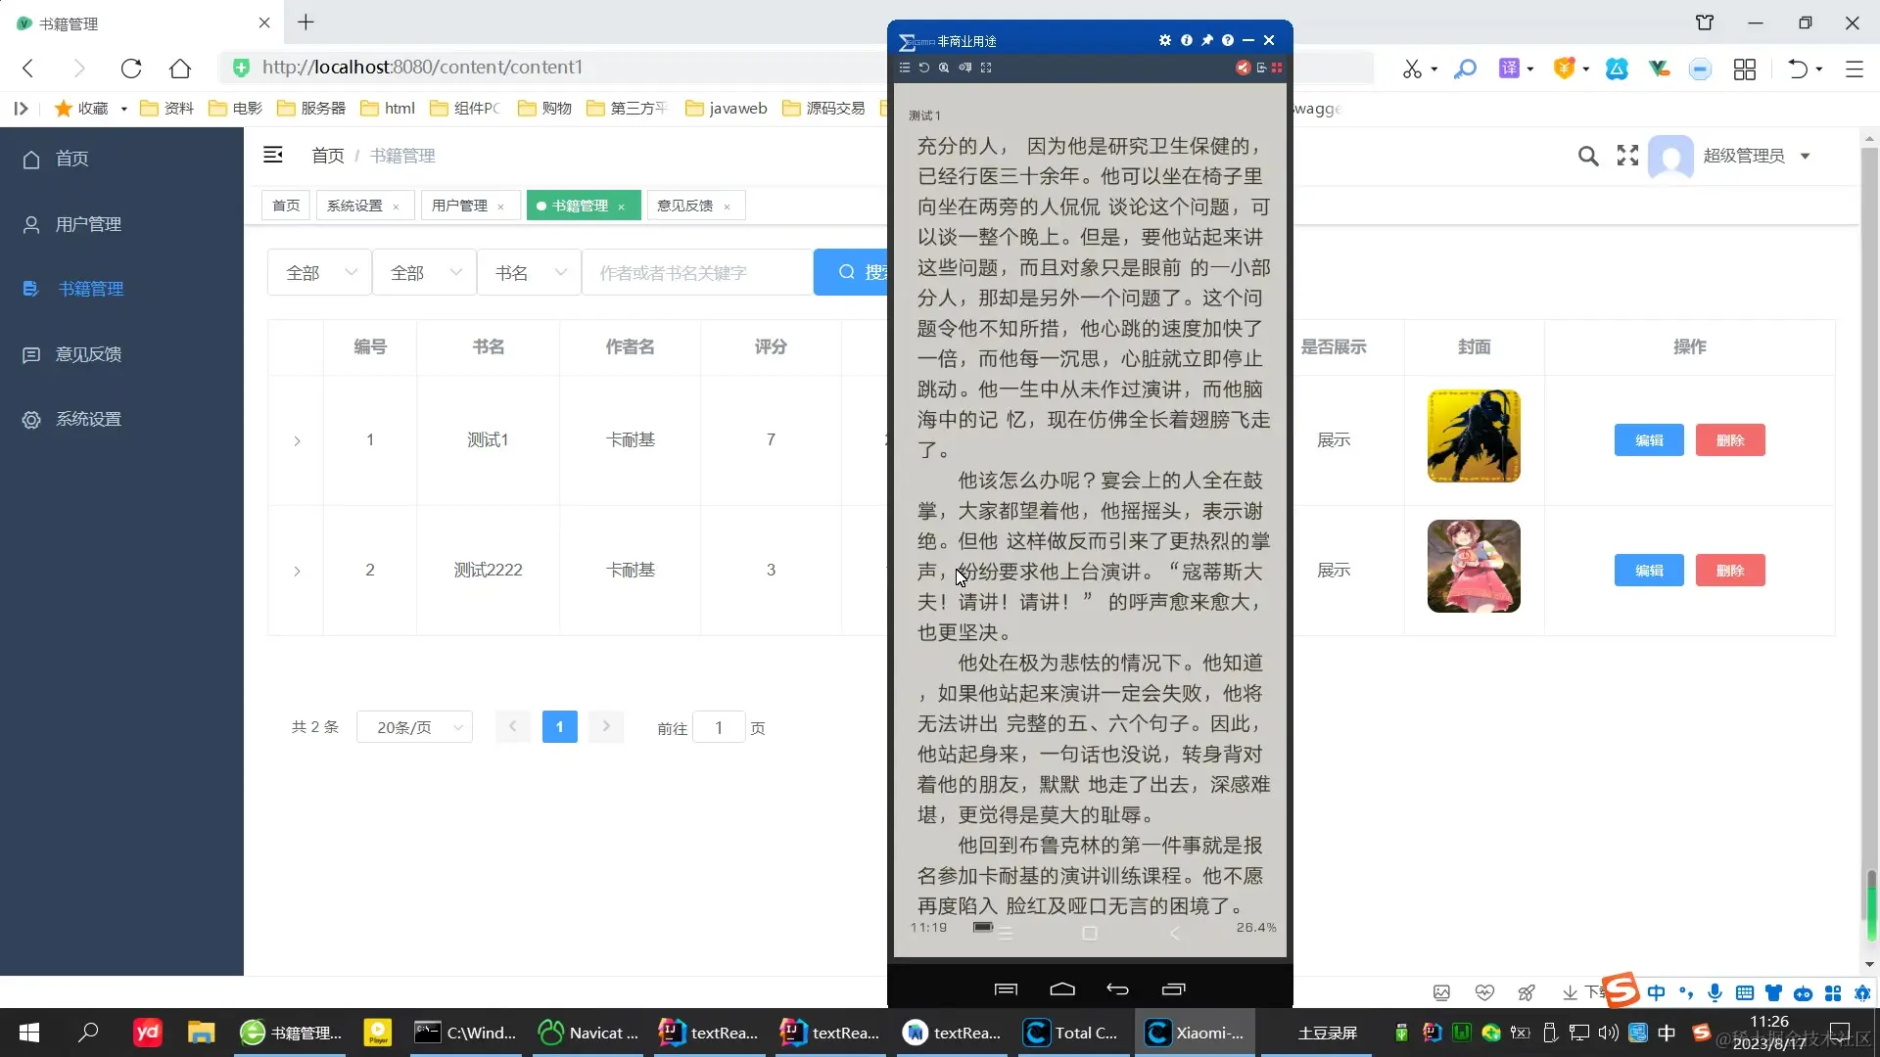Screen dimensions: 1880x1057
Task: Expand row of book 测试2222
Action: [x=297, y=571]
